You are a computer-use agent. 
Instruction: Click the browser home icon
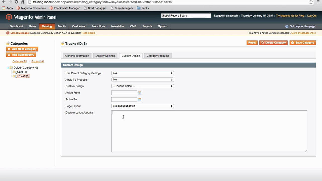(x=23, y=2)
